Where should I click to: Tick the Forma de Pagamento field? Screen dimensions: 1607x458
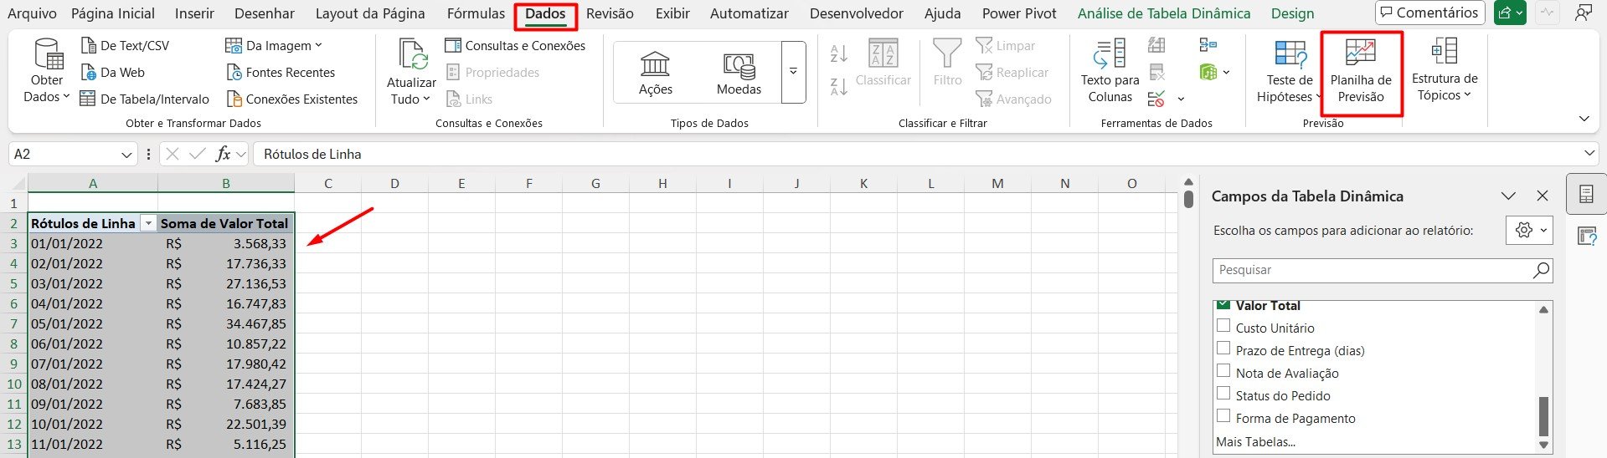coord(1223,416)
